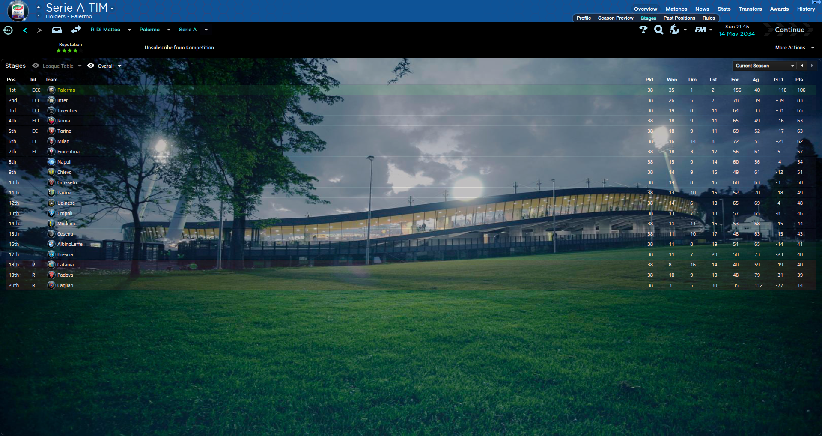Go back with the left arrow
Image resolution: width=822 pixels, height=436 pixels.
tap(25, 30)
